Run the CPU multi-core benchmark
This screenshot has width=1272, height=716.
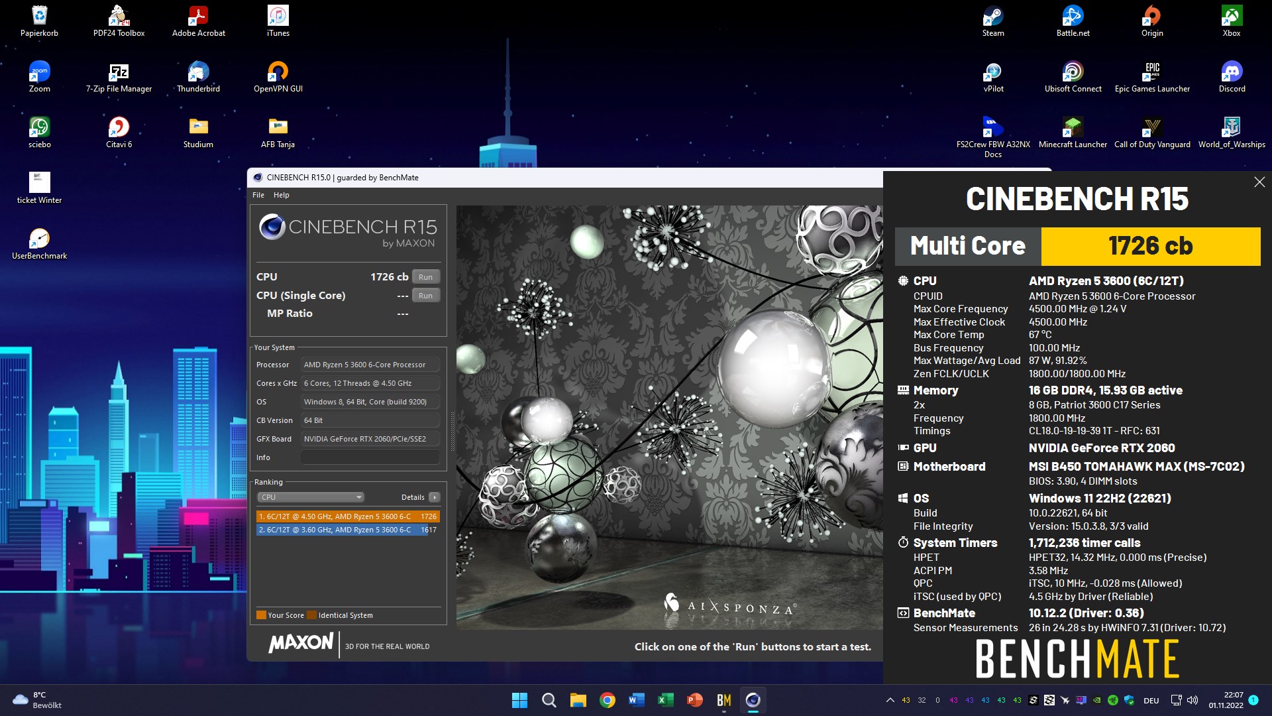click(425, 277)
